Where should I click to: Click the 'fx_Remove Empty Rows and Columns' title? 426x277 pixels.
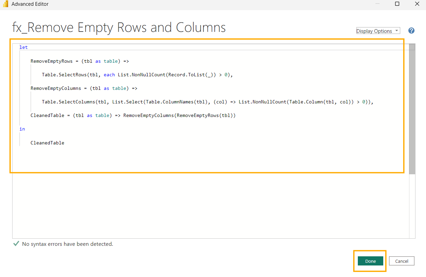point(119,27)
